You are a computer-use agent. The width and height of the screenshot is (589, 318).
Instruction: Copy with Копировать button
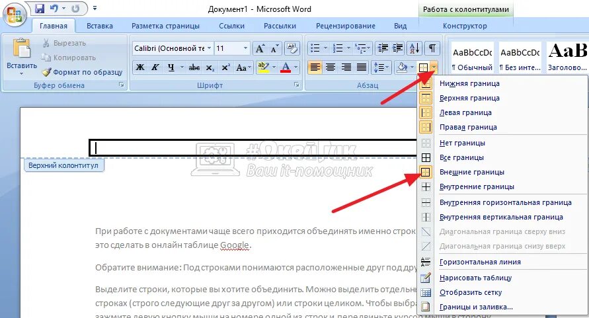[x=68, y=58]
